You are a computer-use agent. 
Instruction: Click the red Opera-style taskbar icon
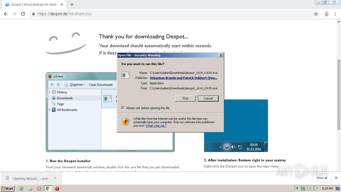click(x=57, y=189)
